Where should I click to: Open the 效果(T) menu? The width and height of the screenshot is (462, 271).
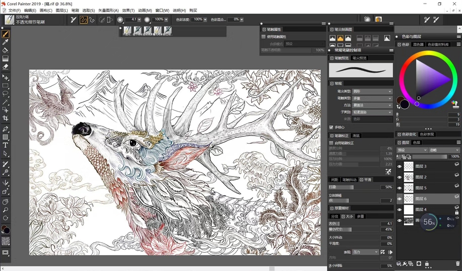[128, 10]
